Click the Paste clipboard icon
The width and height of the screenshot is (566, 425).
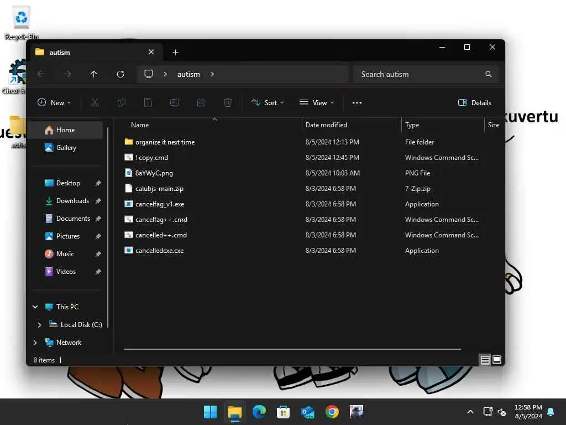pos(148,102)
